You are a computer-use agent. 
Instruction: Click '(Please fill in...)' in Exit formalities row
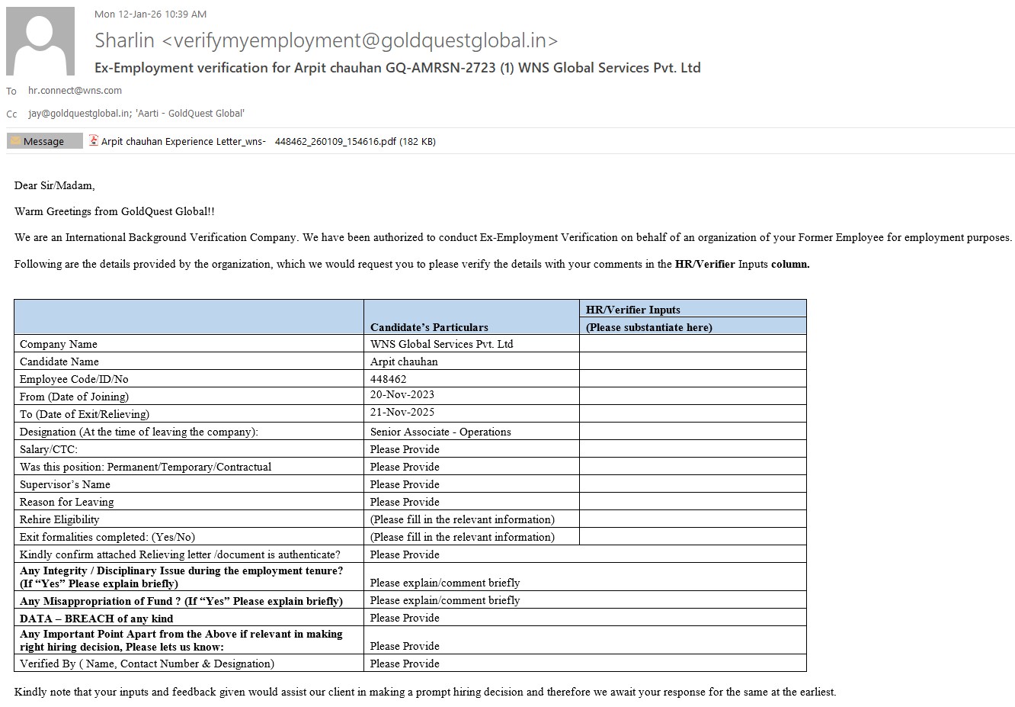coord(463,537)
